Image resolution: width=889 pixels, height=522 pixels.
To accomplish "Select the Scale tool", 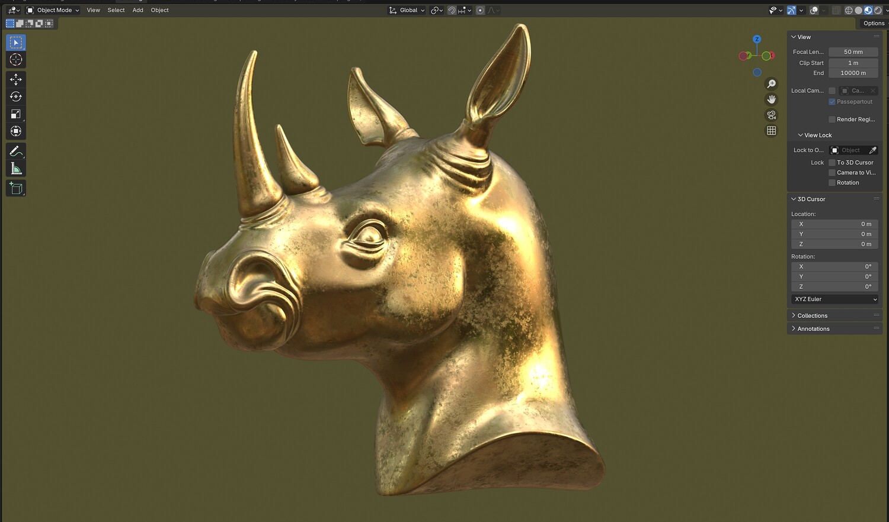I will [16, 114].
